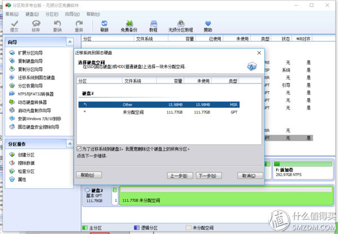
Task: Click the 上一步(B) back button
Action: (x=180, y=176)
